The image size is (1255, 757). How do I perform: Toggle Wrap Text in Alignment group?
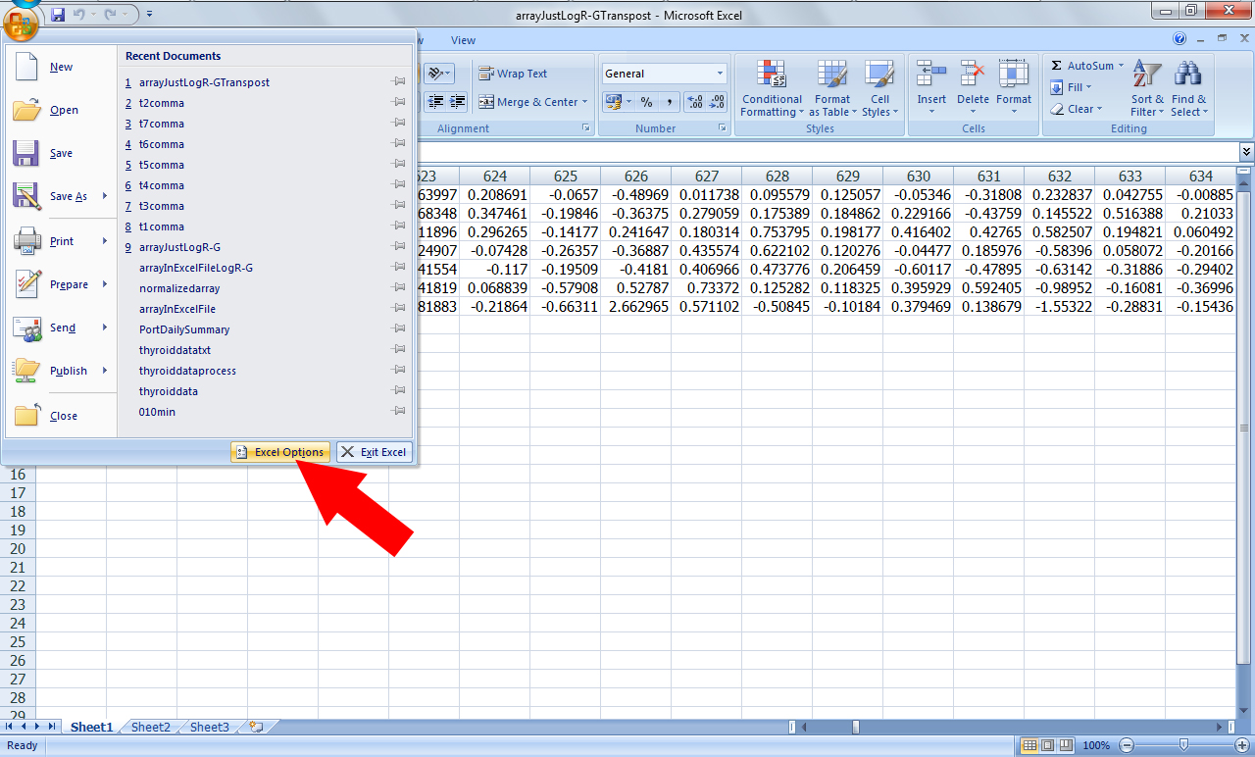pos(513,74)
